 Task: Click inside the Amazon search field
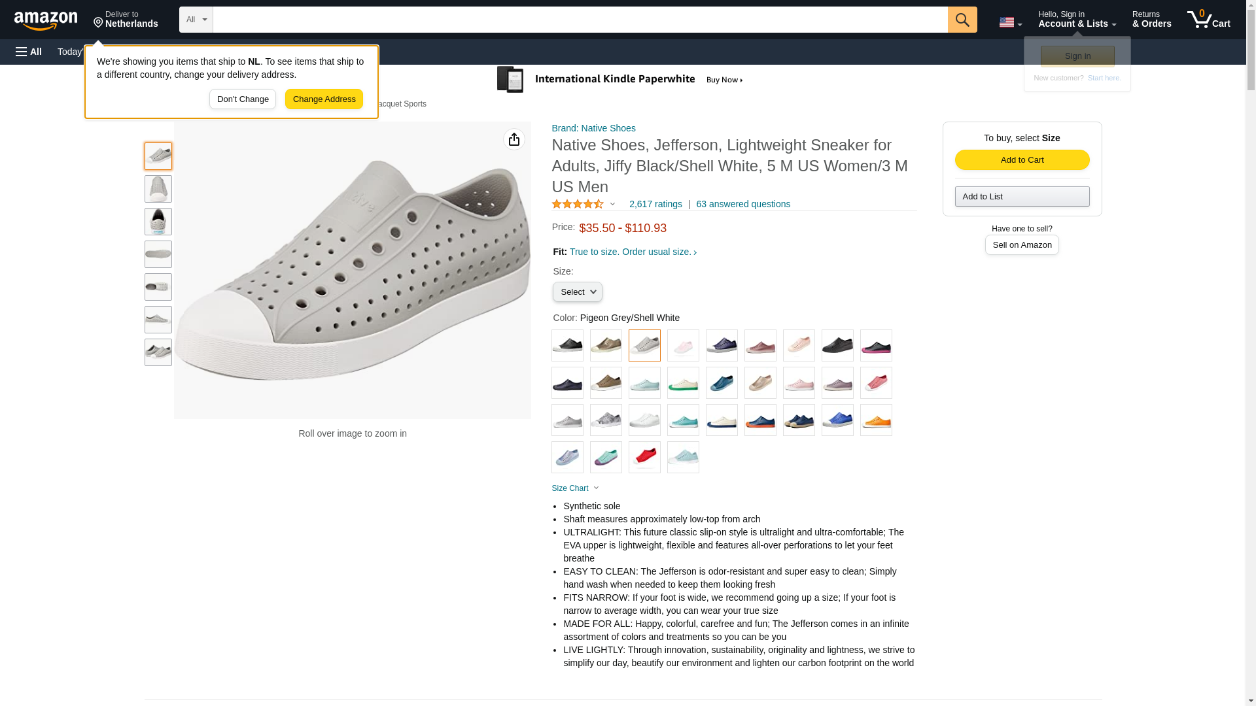click(580, 20)
